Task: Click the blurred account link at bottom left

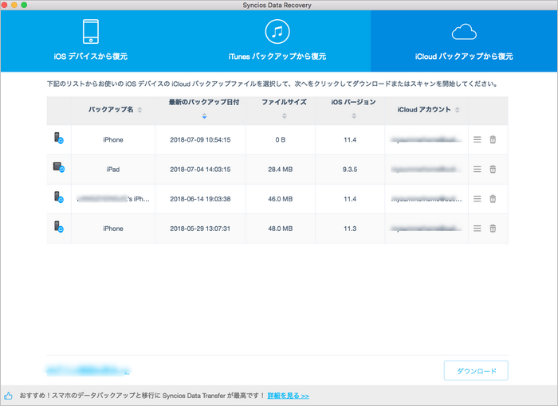Action: point(88,370)
